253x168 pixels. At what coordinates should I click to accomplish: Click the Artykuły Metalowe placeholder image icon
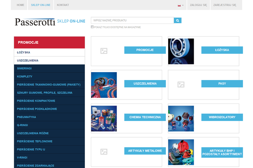104,152
